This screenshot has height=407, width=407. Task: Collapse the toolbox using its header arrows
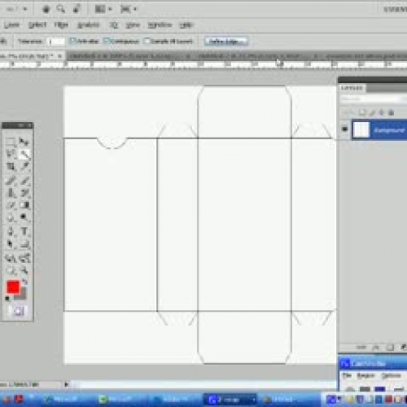21,125
